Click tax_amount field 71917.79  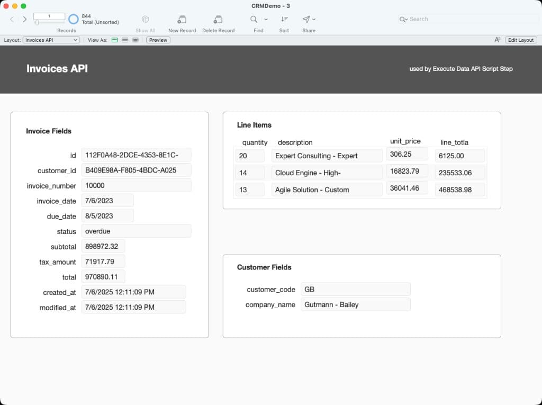[x=103, y=262]
